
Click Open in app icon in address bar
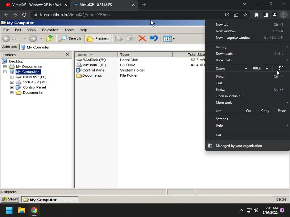[x=227, y=15]
